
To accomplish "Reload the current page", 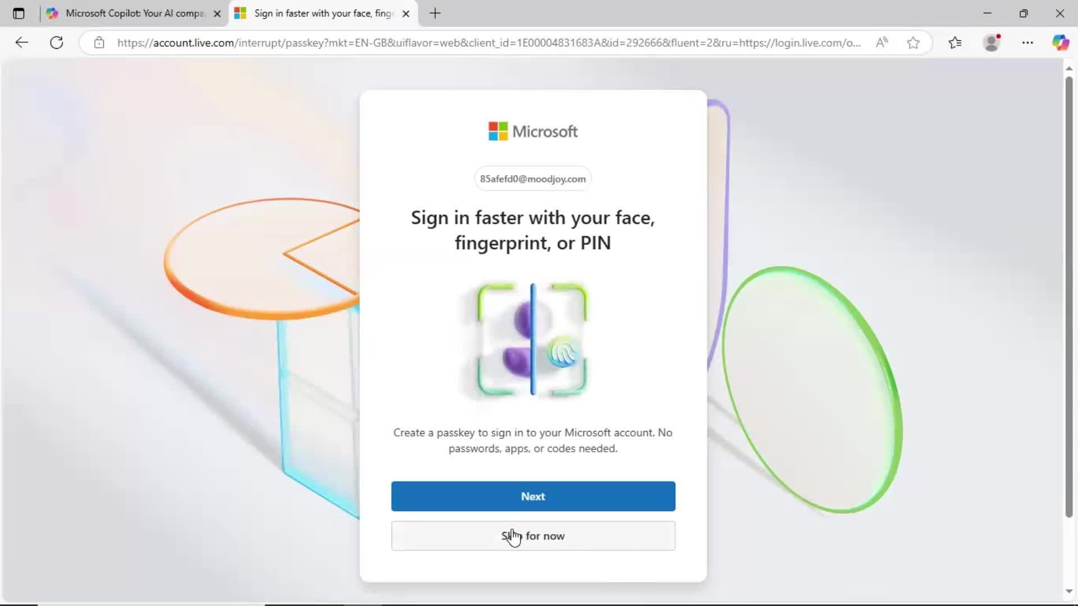I will [57, 43].
